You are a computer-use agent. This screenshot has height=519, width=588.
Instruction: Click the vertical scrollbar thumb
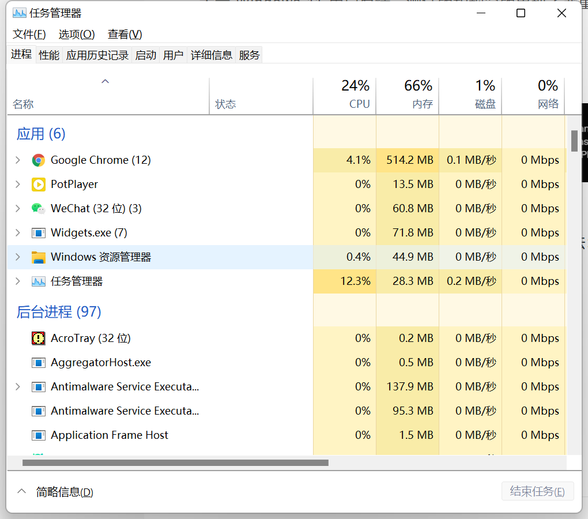pos(574,141)
